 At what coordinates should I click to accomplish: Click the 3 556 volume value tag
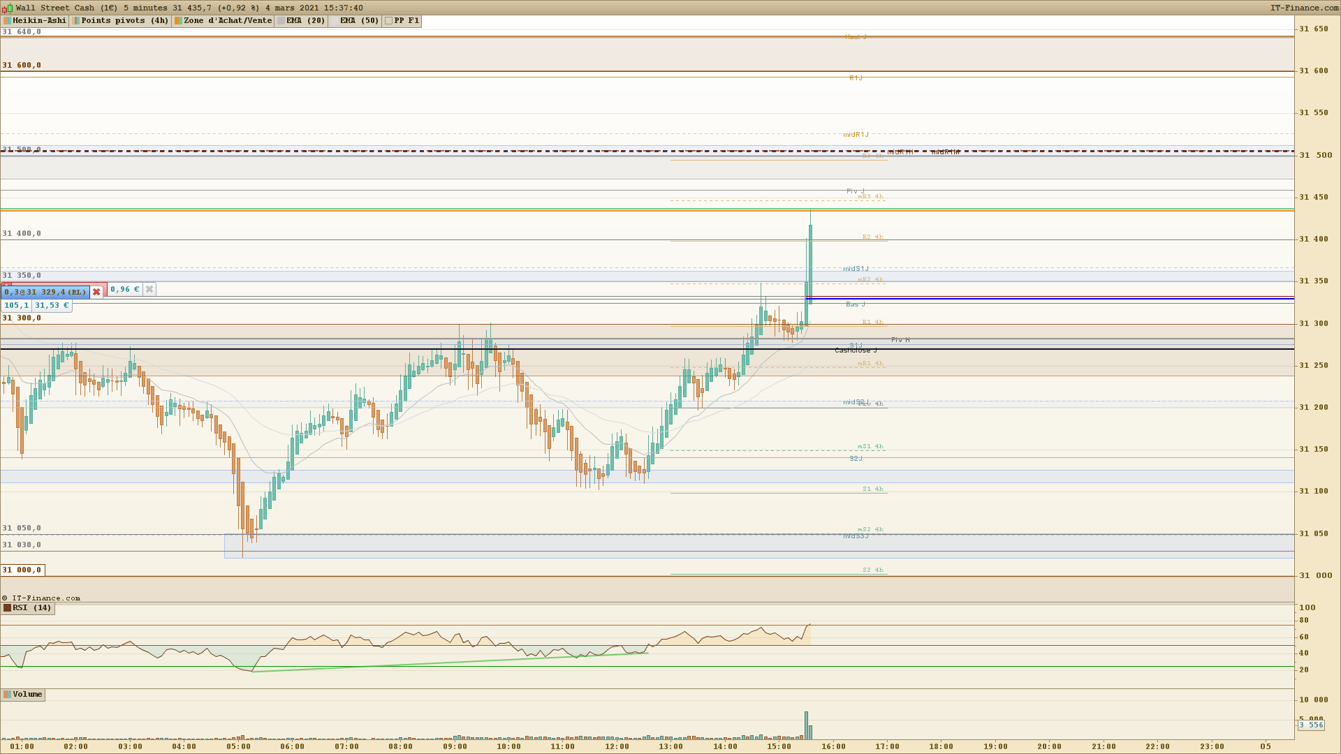1311,725
